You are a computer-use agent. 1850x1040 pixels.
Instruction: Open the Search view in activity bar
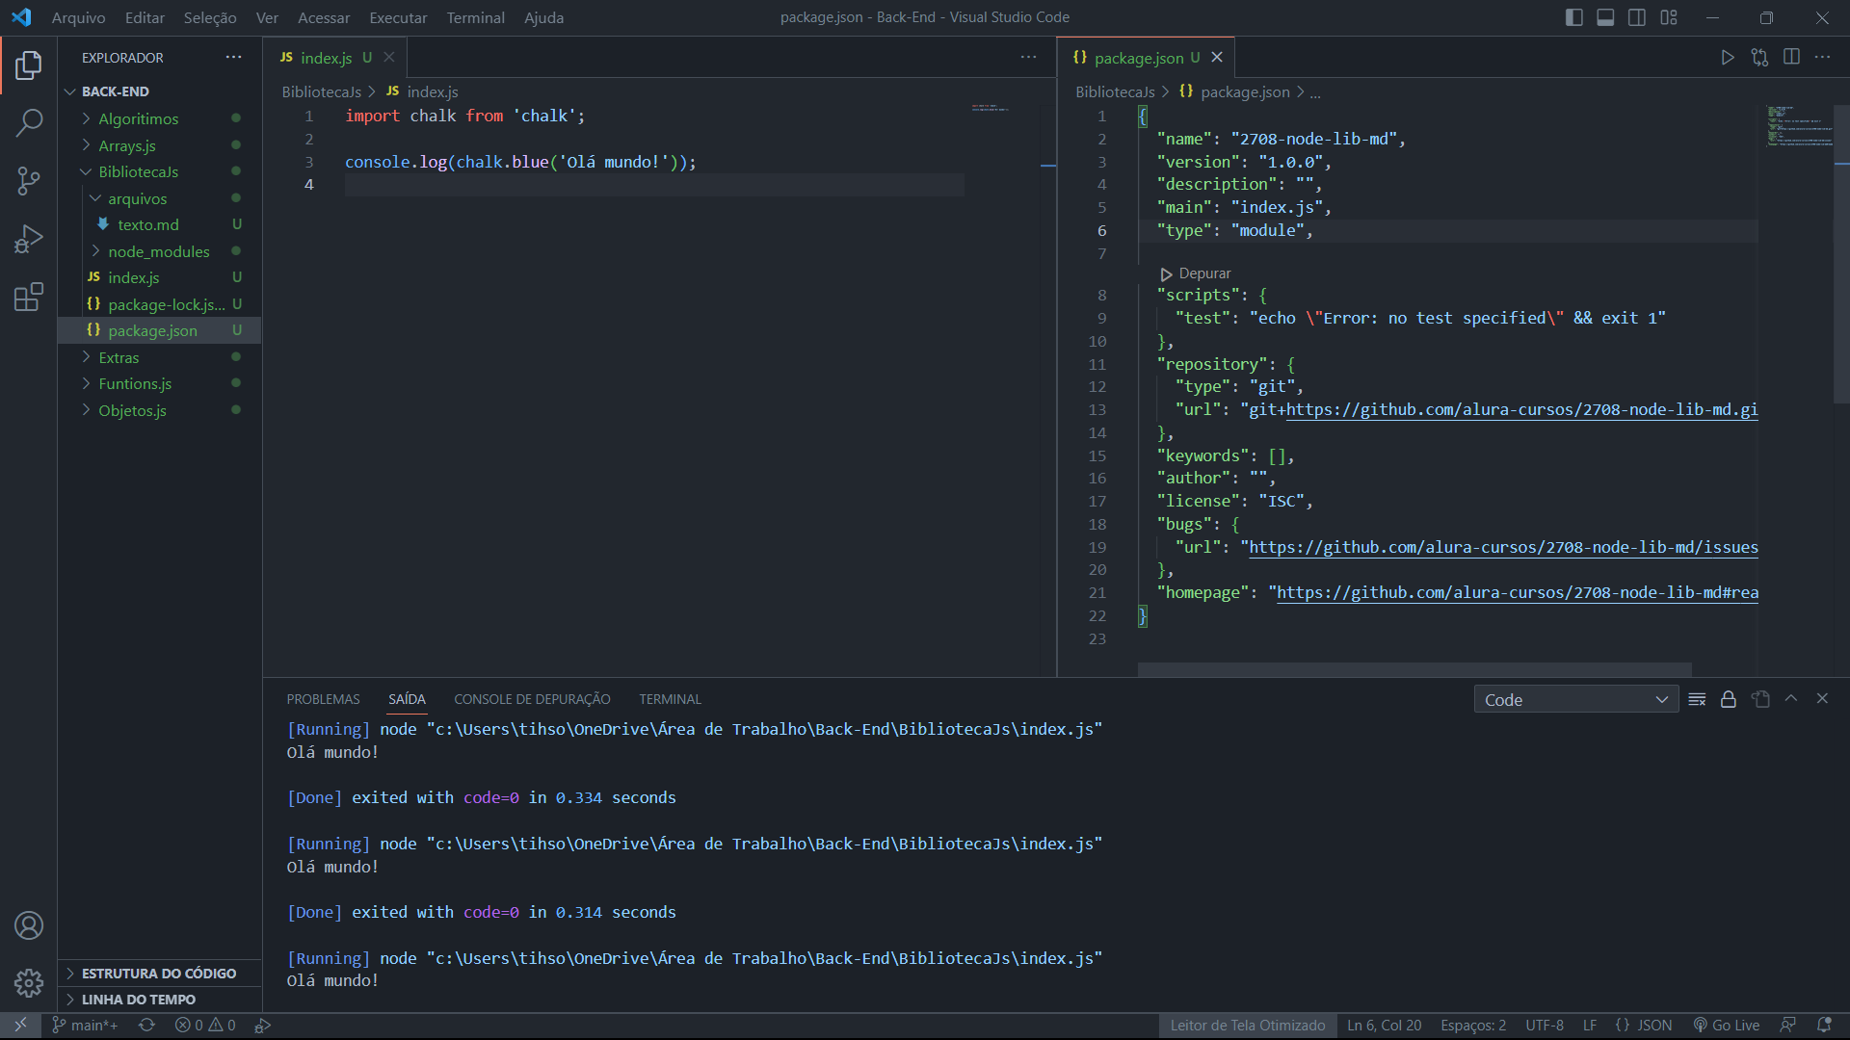tap(29, 122)
